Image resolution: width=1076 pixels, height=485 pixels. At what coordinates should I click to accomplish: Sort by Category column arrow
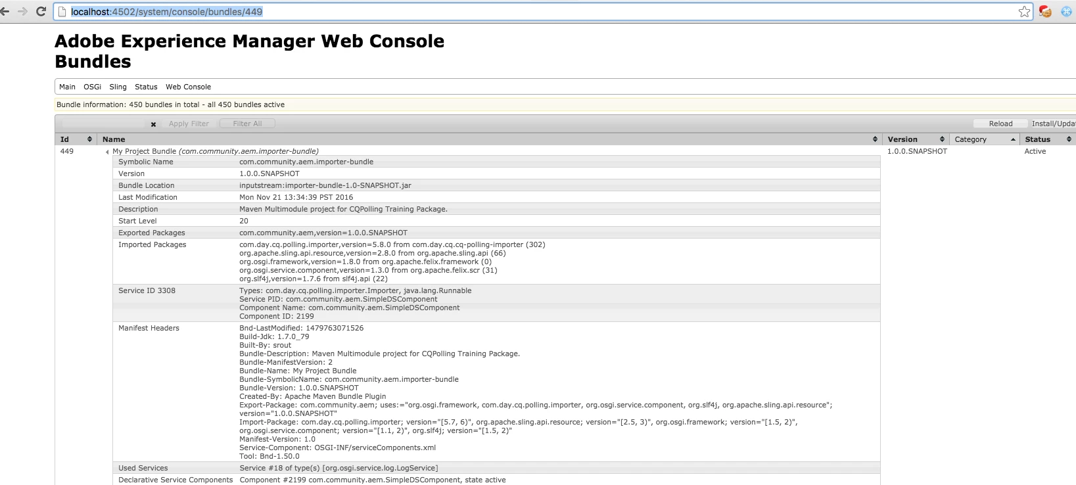1013,139
